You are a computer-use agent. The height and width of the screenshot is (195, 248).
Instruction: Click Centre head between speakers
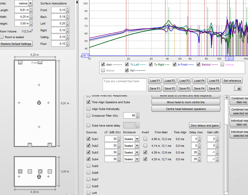coord(186,109)
